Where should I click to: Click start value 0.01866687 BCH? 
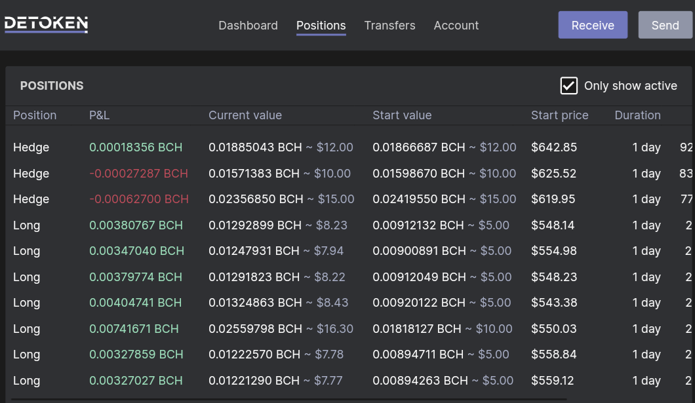pyautogui.click(x=419, y=147)
